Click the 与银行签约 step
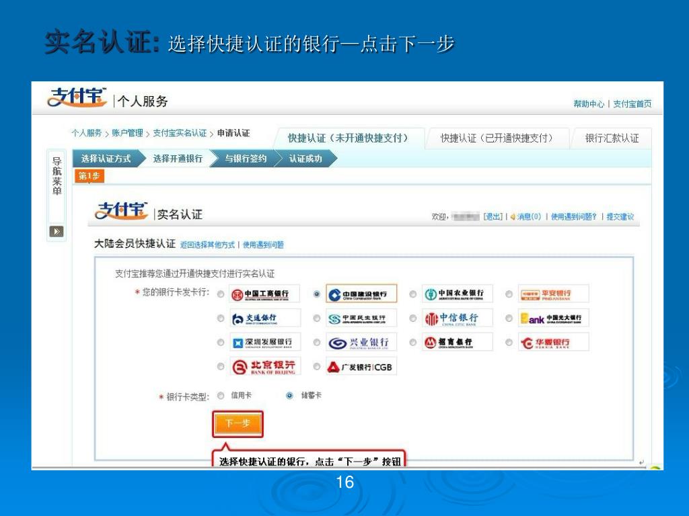The image size is (689, 516). click(246, 159)
